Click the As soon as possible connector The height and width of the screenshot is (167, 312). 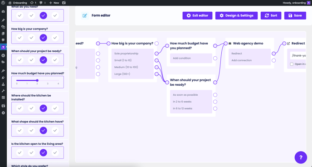click(215, 95)
